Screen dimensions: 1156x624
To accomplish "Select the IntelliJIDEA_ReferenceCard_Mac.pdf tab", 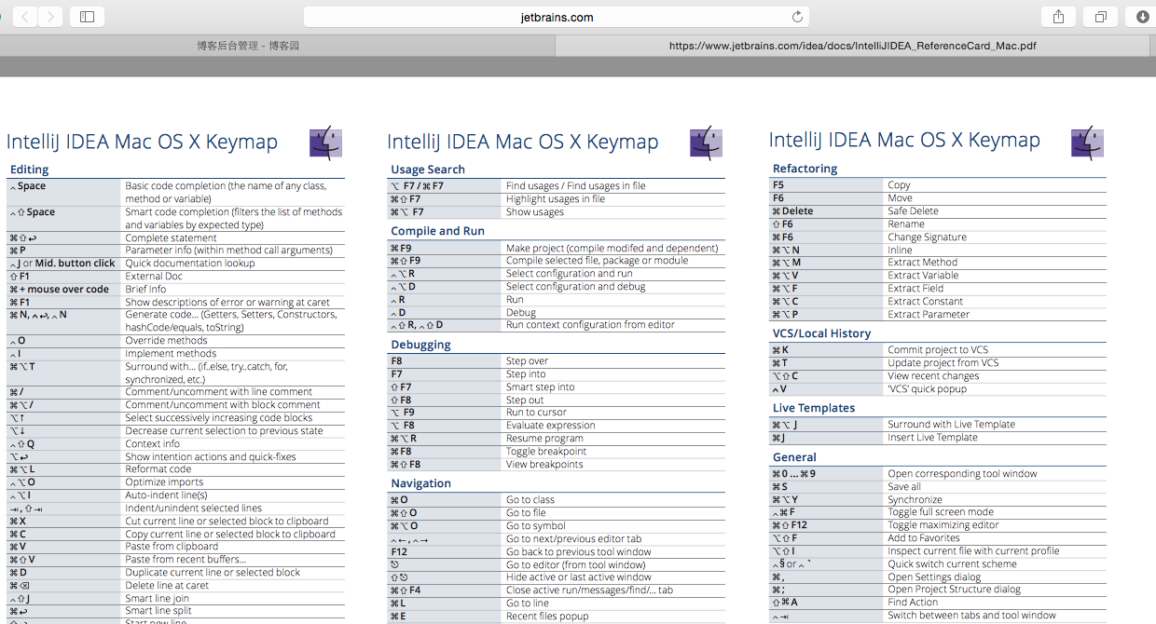I will [853, 45].
